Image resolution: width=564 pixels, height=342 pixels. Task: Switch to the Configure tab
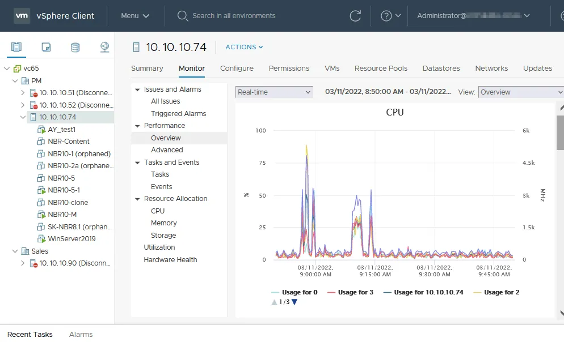[237, 68]
